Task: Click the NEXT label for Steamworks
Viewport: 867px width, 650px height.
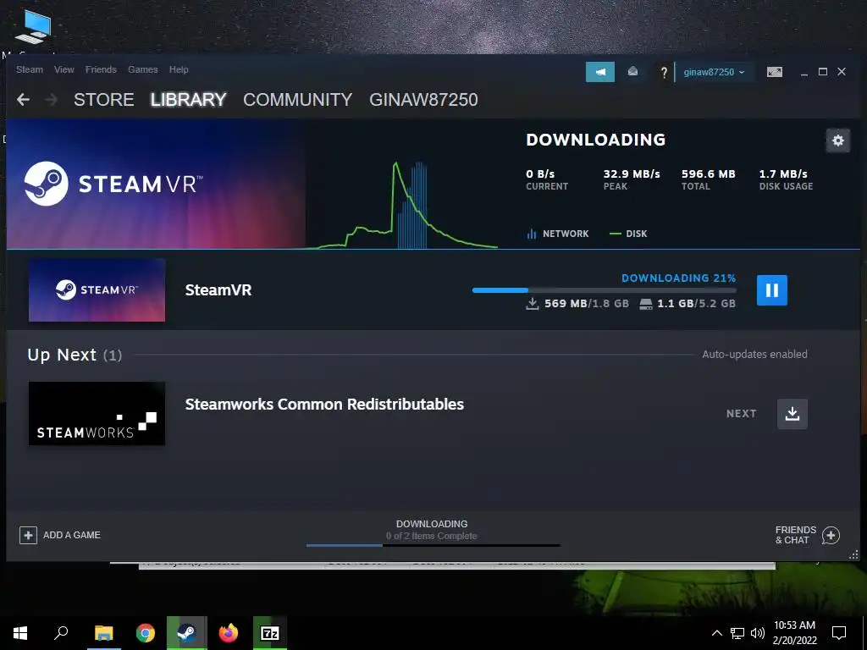Action: pos(742,414)
